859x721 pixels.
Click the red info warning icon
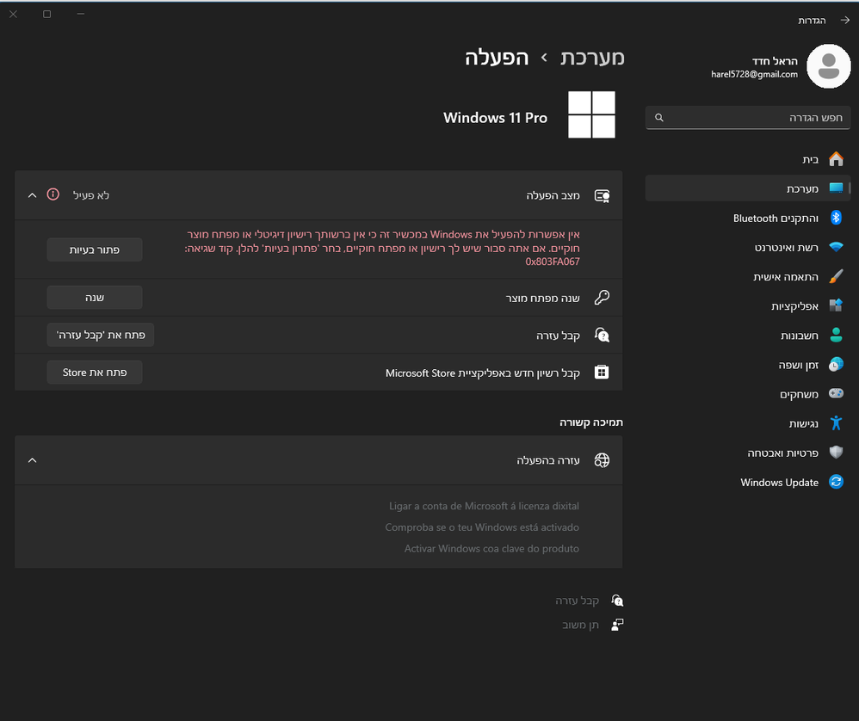(x=53, y=194)
